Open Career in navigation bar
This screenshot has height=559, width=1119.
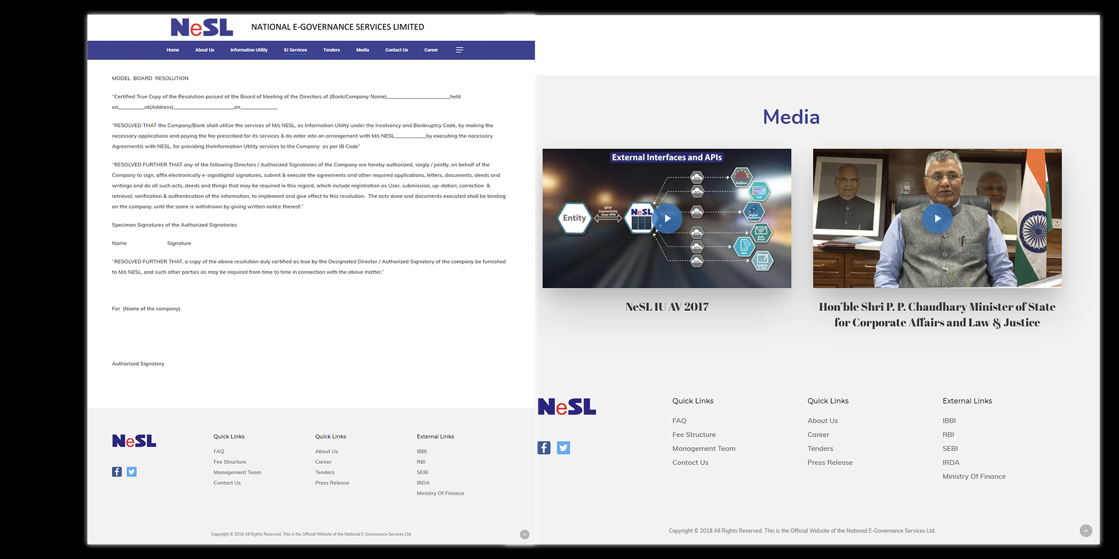(x=431, y=50)
